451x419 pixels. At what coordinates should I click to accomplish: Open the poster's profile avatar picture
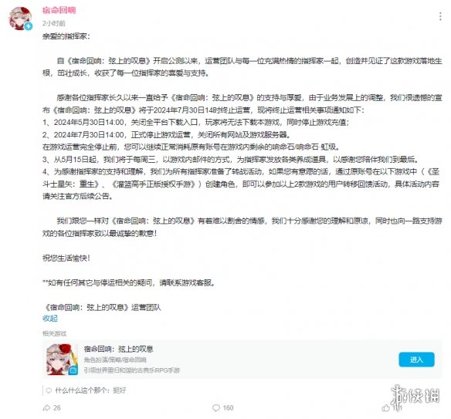point(20,19)
